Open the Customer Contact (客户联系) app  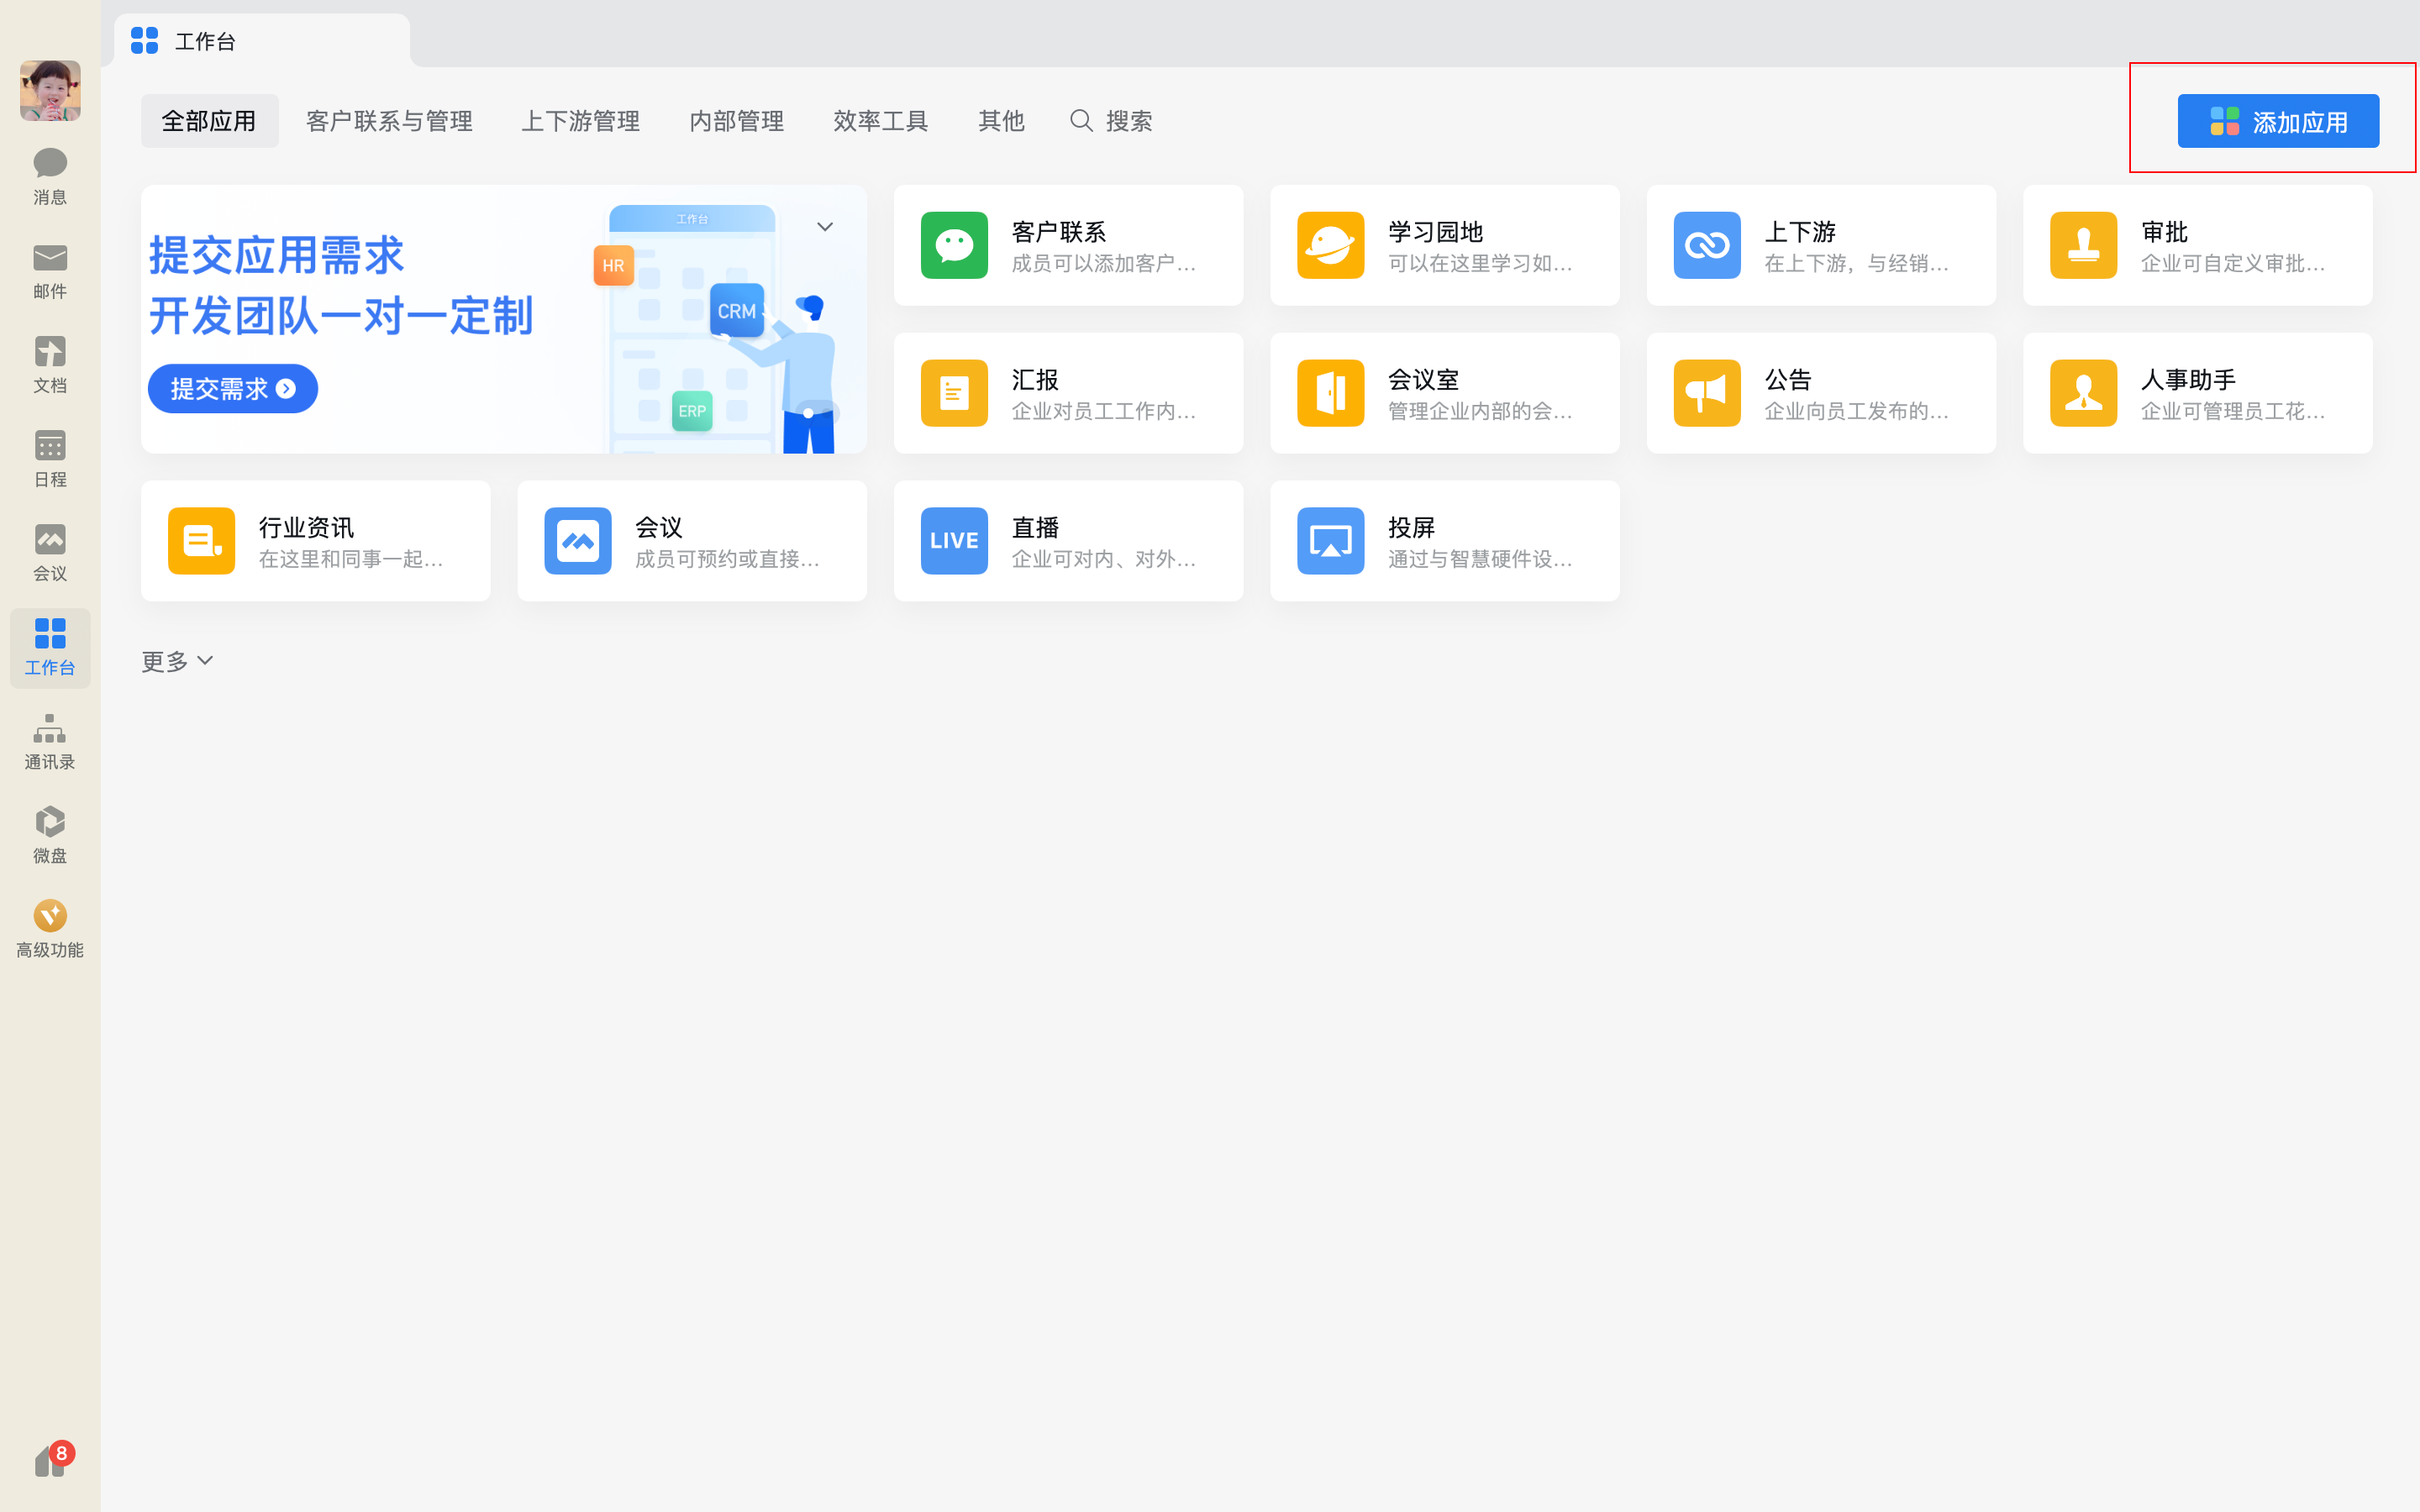(x=1068, y=245)
